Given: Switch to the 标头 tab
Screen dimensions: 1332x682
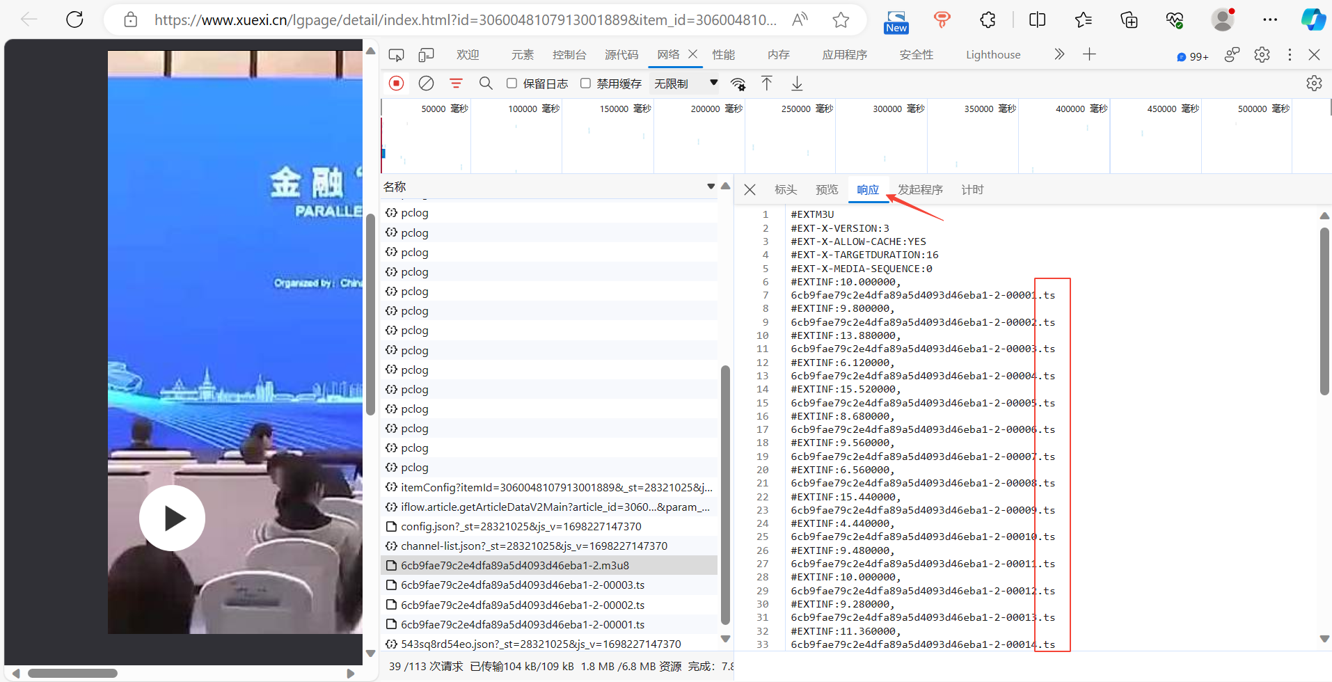Looking at the screenshot, I should click(785, 190).
